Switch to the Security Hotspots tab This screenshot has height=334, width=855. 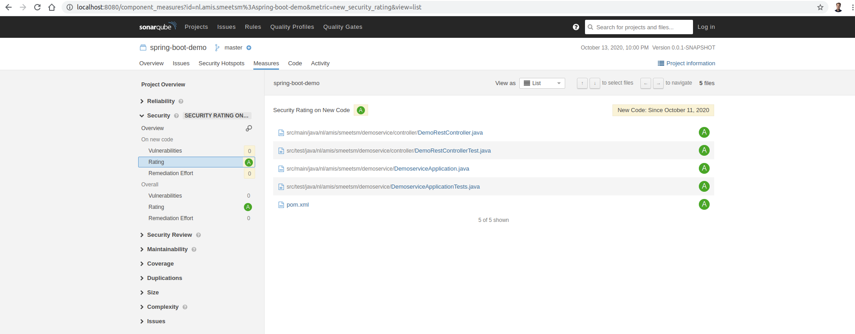[221, 63]
